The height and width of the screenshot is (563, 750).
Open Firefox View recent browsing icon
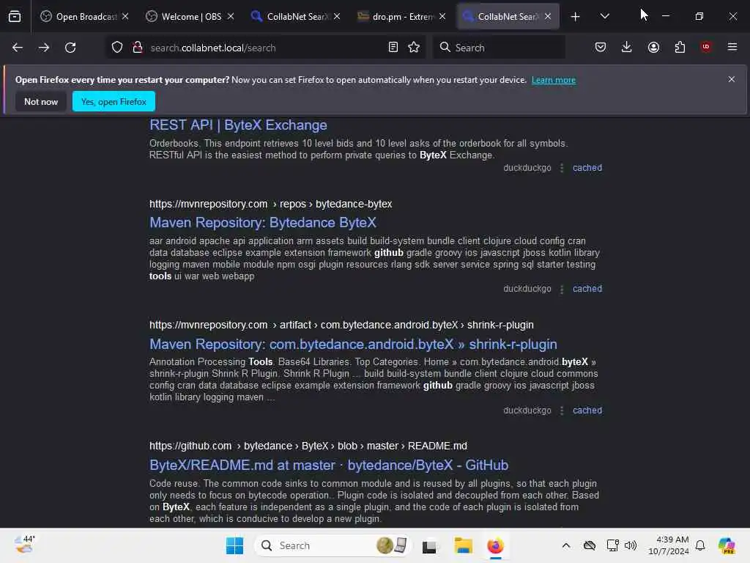click(x=15, y=17)
